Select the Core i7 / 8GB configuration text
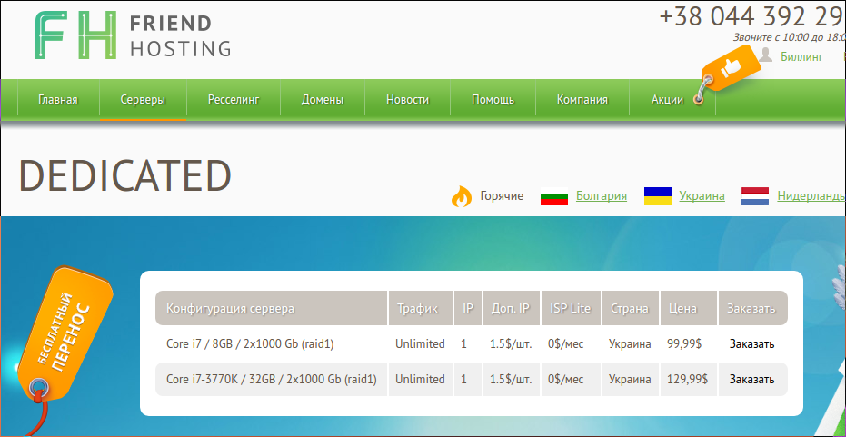The image size is (846, 437). [250, 343]
